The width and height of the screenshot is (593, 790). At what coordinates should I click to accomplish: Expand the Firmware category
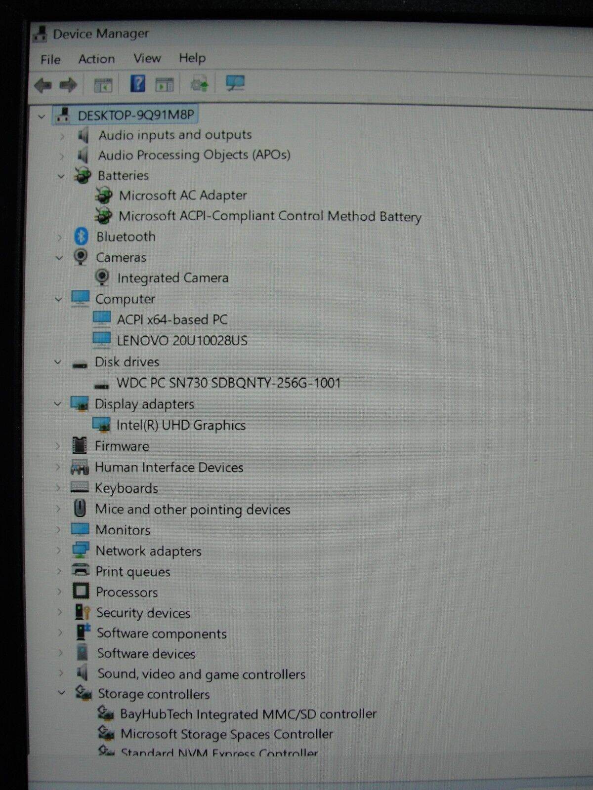tap(58, 446)
